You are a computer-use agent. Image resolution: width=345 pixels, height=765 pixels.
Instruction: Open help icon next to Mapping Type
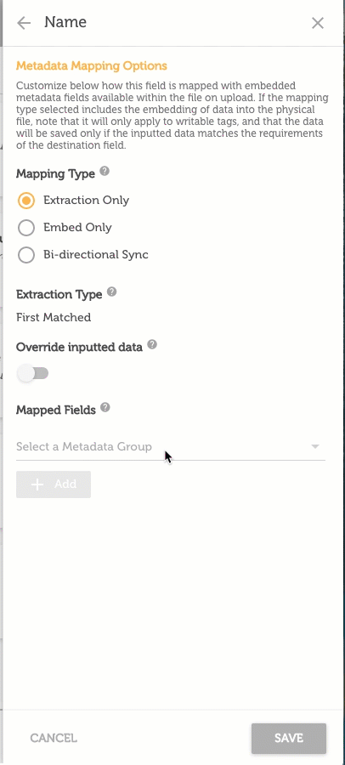[105, 171]
